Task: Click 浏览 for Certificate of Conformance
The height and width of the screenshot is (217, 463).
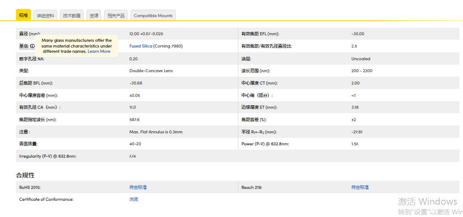Action: [x=134, y=199]
